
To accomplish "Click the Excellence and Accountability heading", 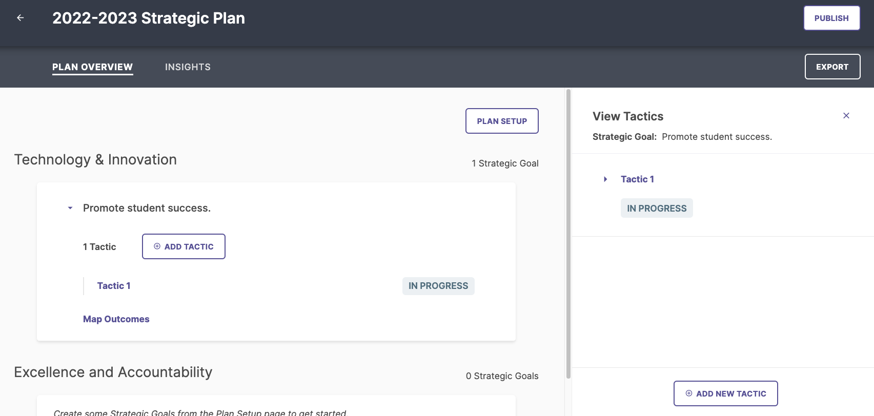I will (113, 372).
